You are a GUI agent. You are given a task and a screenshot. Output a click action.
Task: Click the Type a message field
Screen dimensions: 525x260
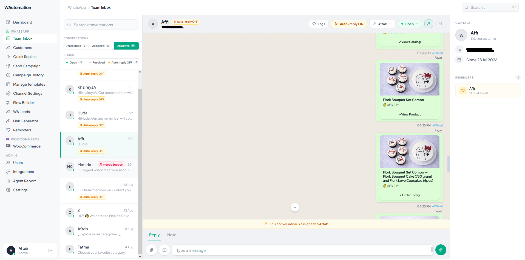click(x=303, y=250)
